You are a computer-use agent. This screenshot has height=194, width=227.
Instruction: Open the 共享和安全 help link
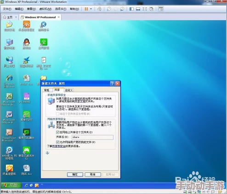point(59,146)
